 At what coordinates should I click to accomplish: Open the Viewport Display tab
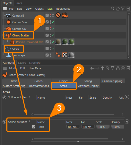(x=88, y=86)
